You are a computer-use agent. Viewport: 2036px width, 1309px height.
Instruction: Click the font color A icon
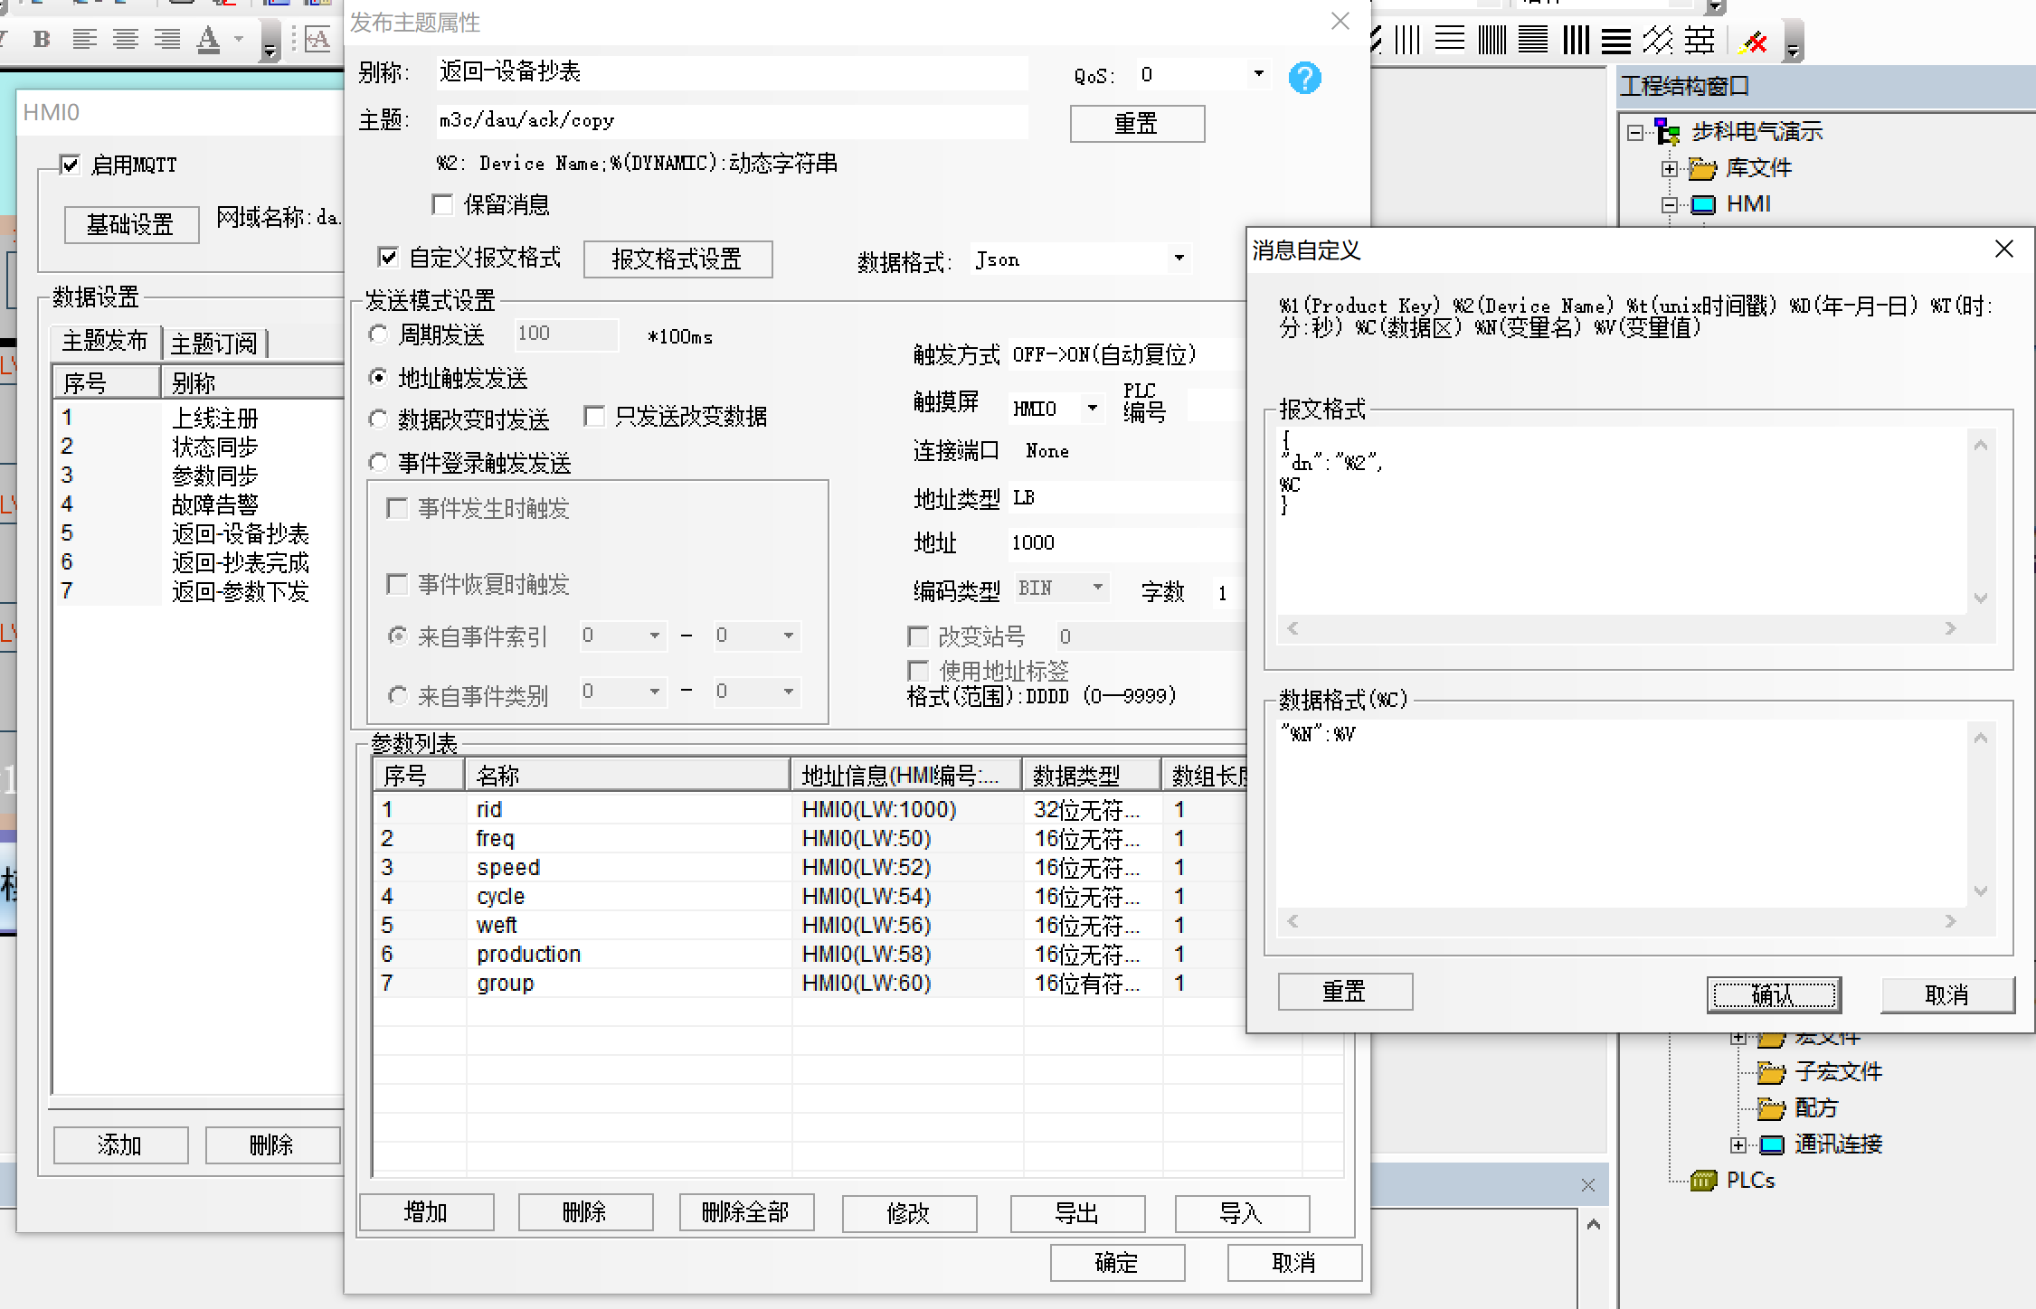tap(209, 40)
